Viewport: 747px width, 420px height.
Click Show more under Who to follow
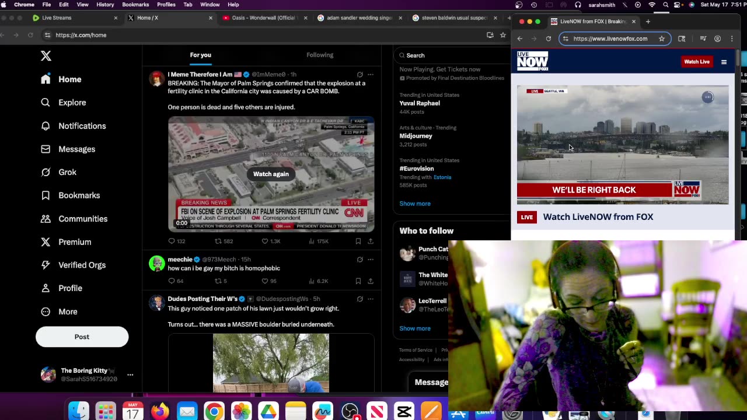[415, 328]
